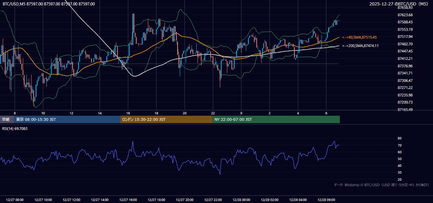
Task: Click the 12/27 16:00 date label
Action: pyautogui.click(x=128, y=200)
